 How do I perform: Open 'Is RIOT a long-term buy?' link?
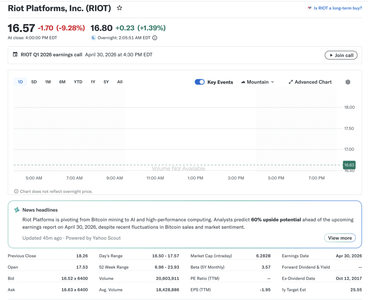(337, 8)
